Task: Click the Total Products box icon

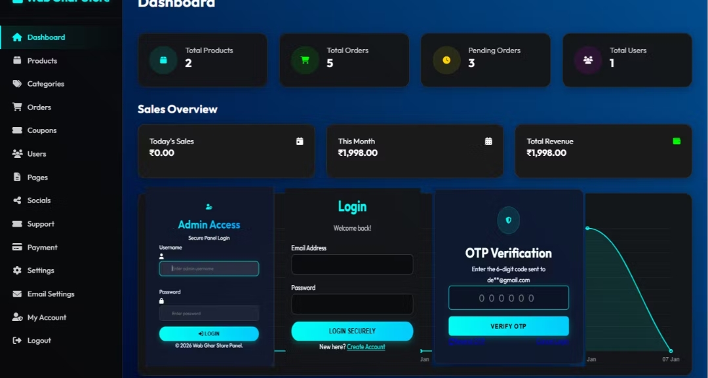Action: click(163, 60)
